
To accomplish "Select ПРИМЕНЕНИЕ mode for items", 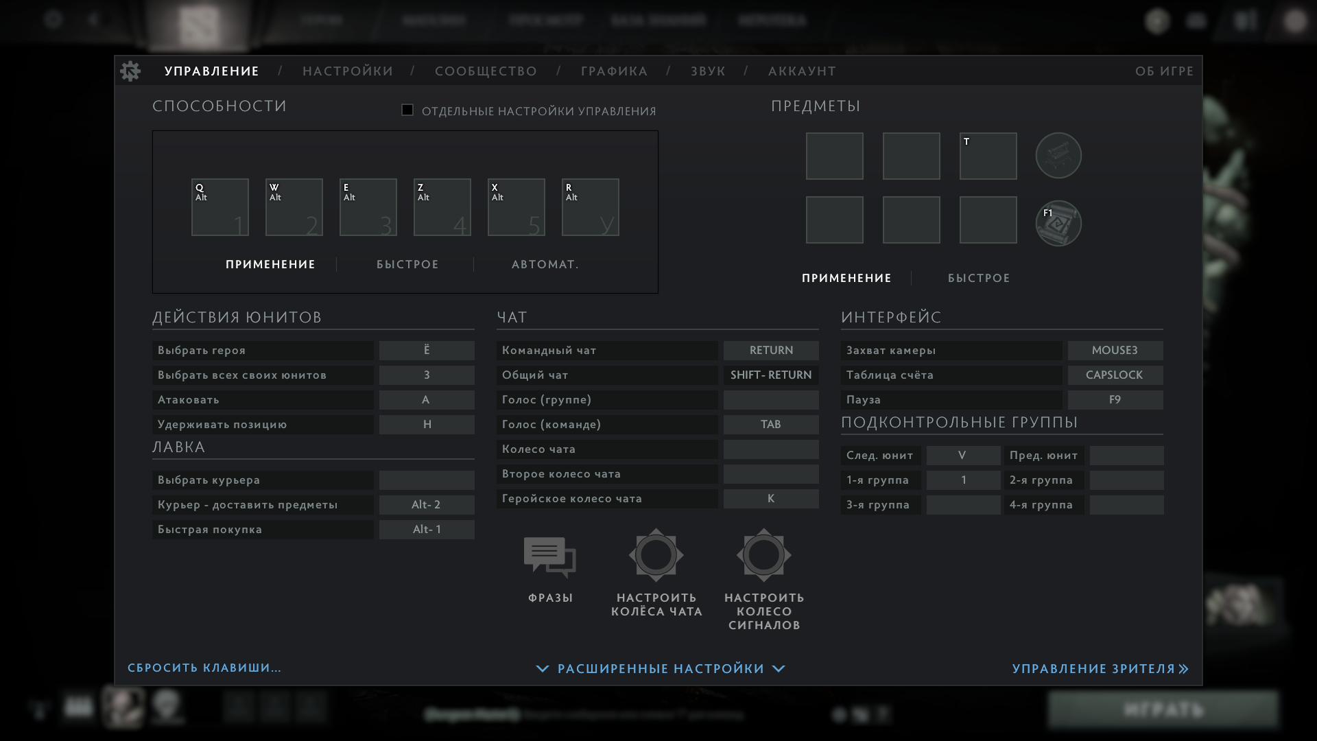I will coord(846,279).
